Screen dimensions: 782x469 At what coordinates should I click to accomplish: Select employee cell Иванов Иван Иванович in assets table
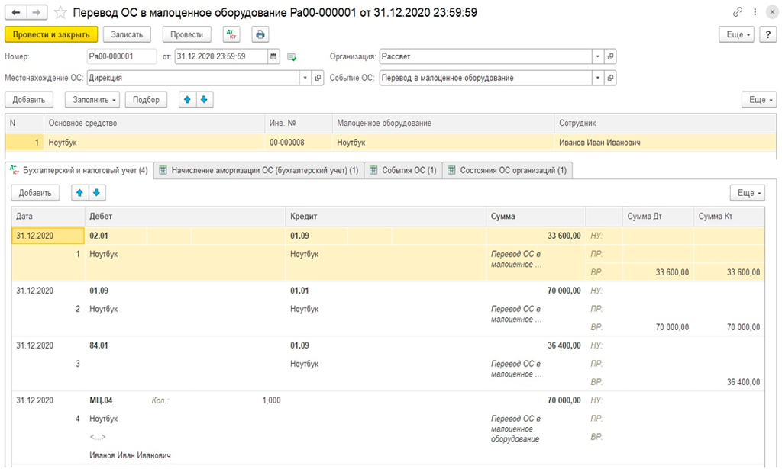point(665,143)
